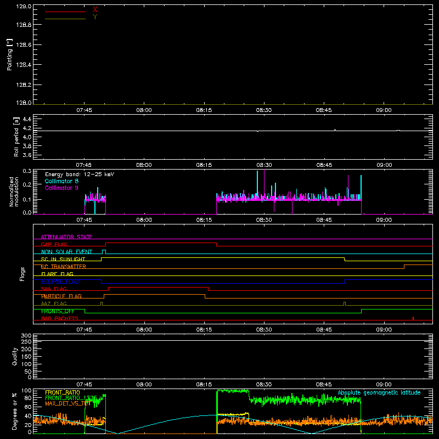Click the Normalized modulation axis title

point(14,192)
